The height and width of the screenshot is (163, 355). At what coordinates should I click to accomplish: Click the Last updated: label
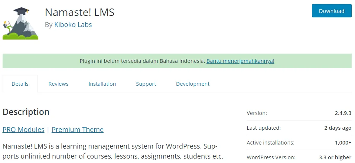pos(264,128)
